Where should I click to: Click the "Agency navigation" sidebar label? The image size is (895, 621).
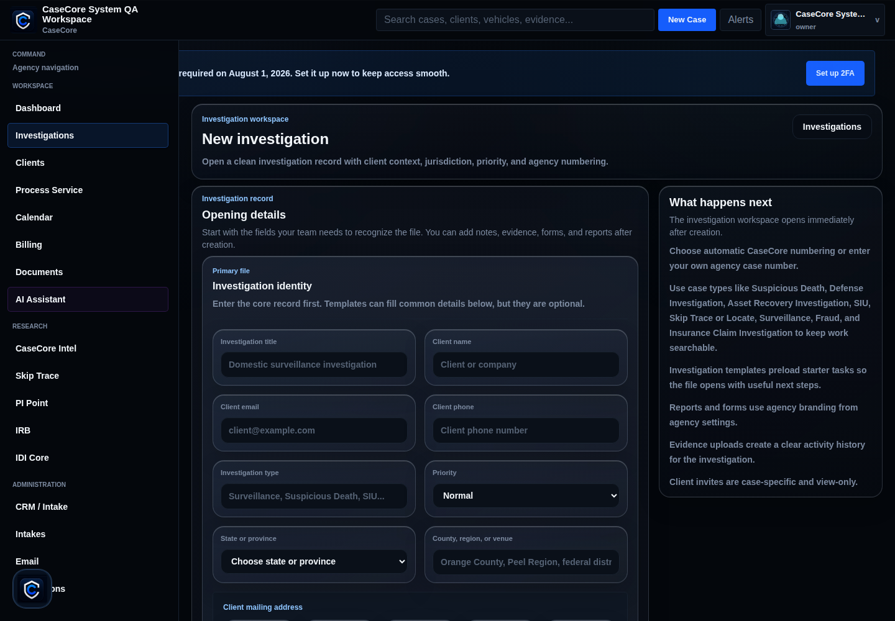pos(45,68)
